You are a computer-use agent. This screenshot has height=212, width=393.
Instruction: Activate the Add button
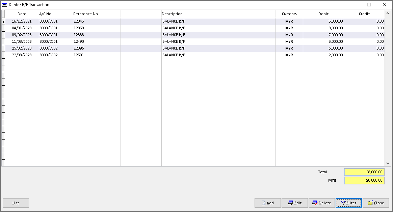pos(267,203)
